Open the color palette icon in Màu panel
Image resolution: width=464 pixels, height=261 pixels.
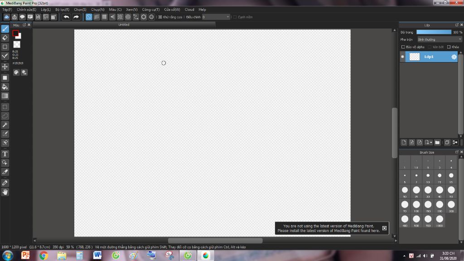point(16,72)
